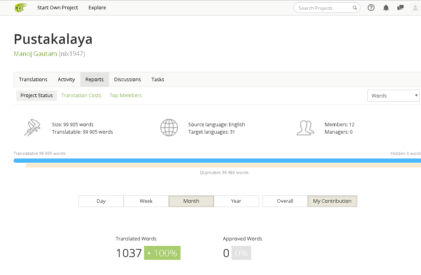The image size is (421, 275).
Task: Switch to the Discussions tab
Action: [127, 80]
